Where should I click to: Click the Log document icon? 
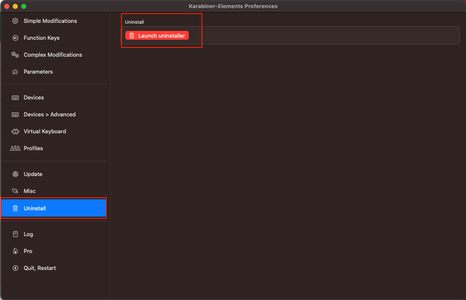pos(15,234)
